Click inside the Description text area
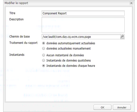Viewport: 137px width, 112px height. tap(83, 25)
